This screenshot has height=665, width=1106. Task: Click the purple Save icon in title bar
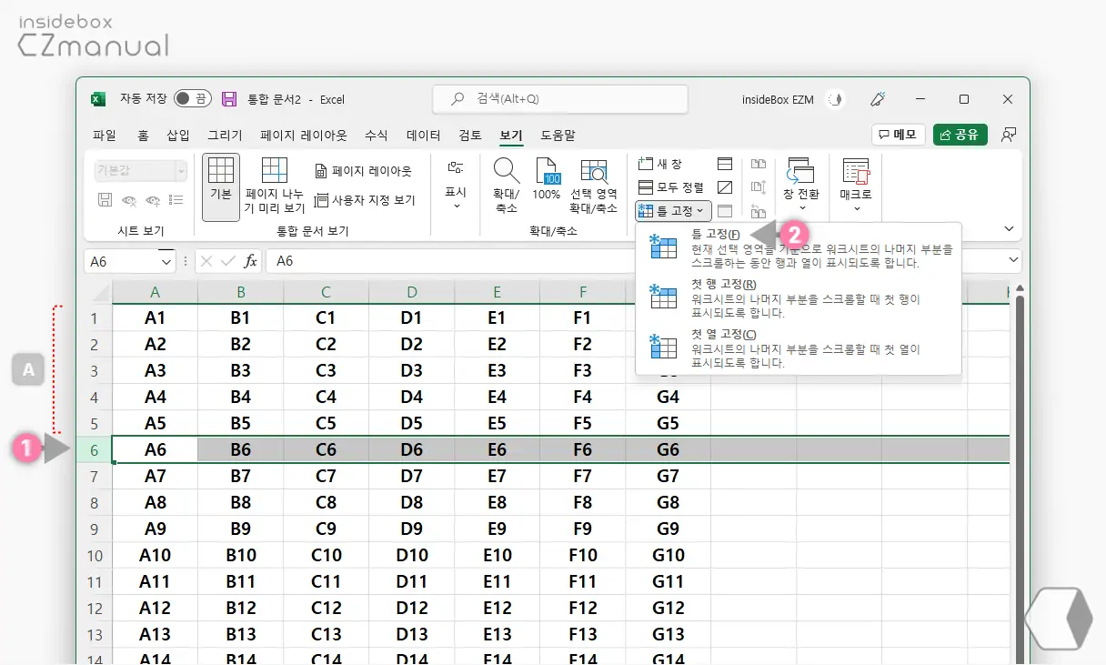(x=229, y=99)
